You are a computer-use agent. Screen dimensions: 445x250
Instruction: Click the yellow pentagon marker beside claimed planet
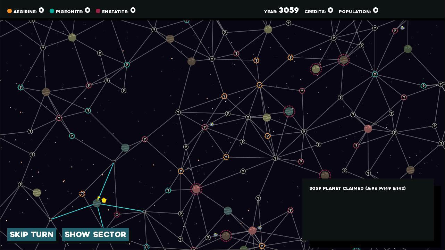[104, 200]
